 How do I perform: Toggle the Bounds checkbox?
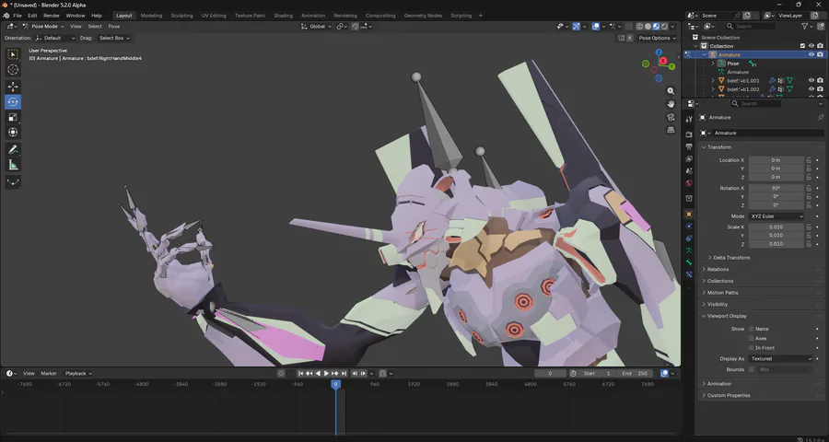click(752, 369)
